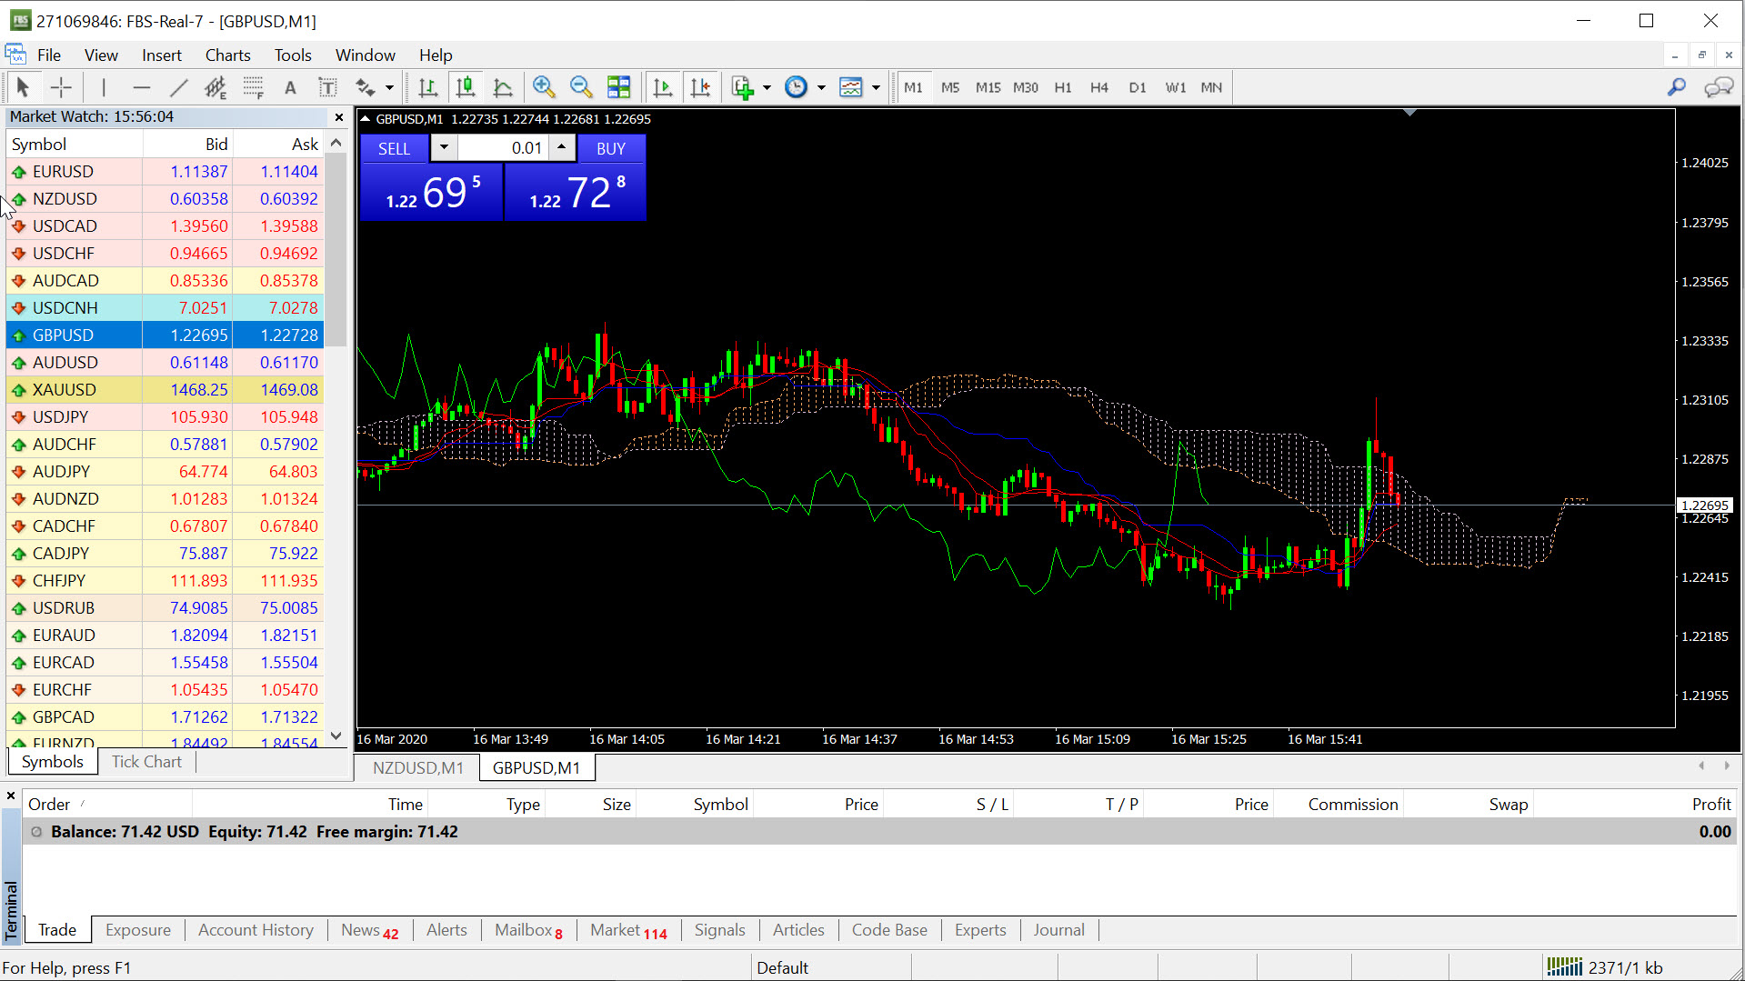Open the chat bubbles icon
This screenshot has height=981, width=1745.
[x=1718, y=87]
